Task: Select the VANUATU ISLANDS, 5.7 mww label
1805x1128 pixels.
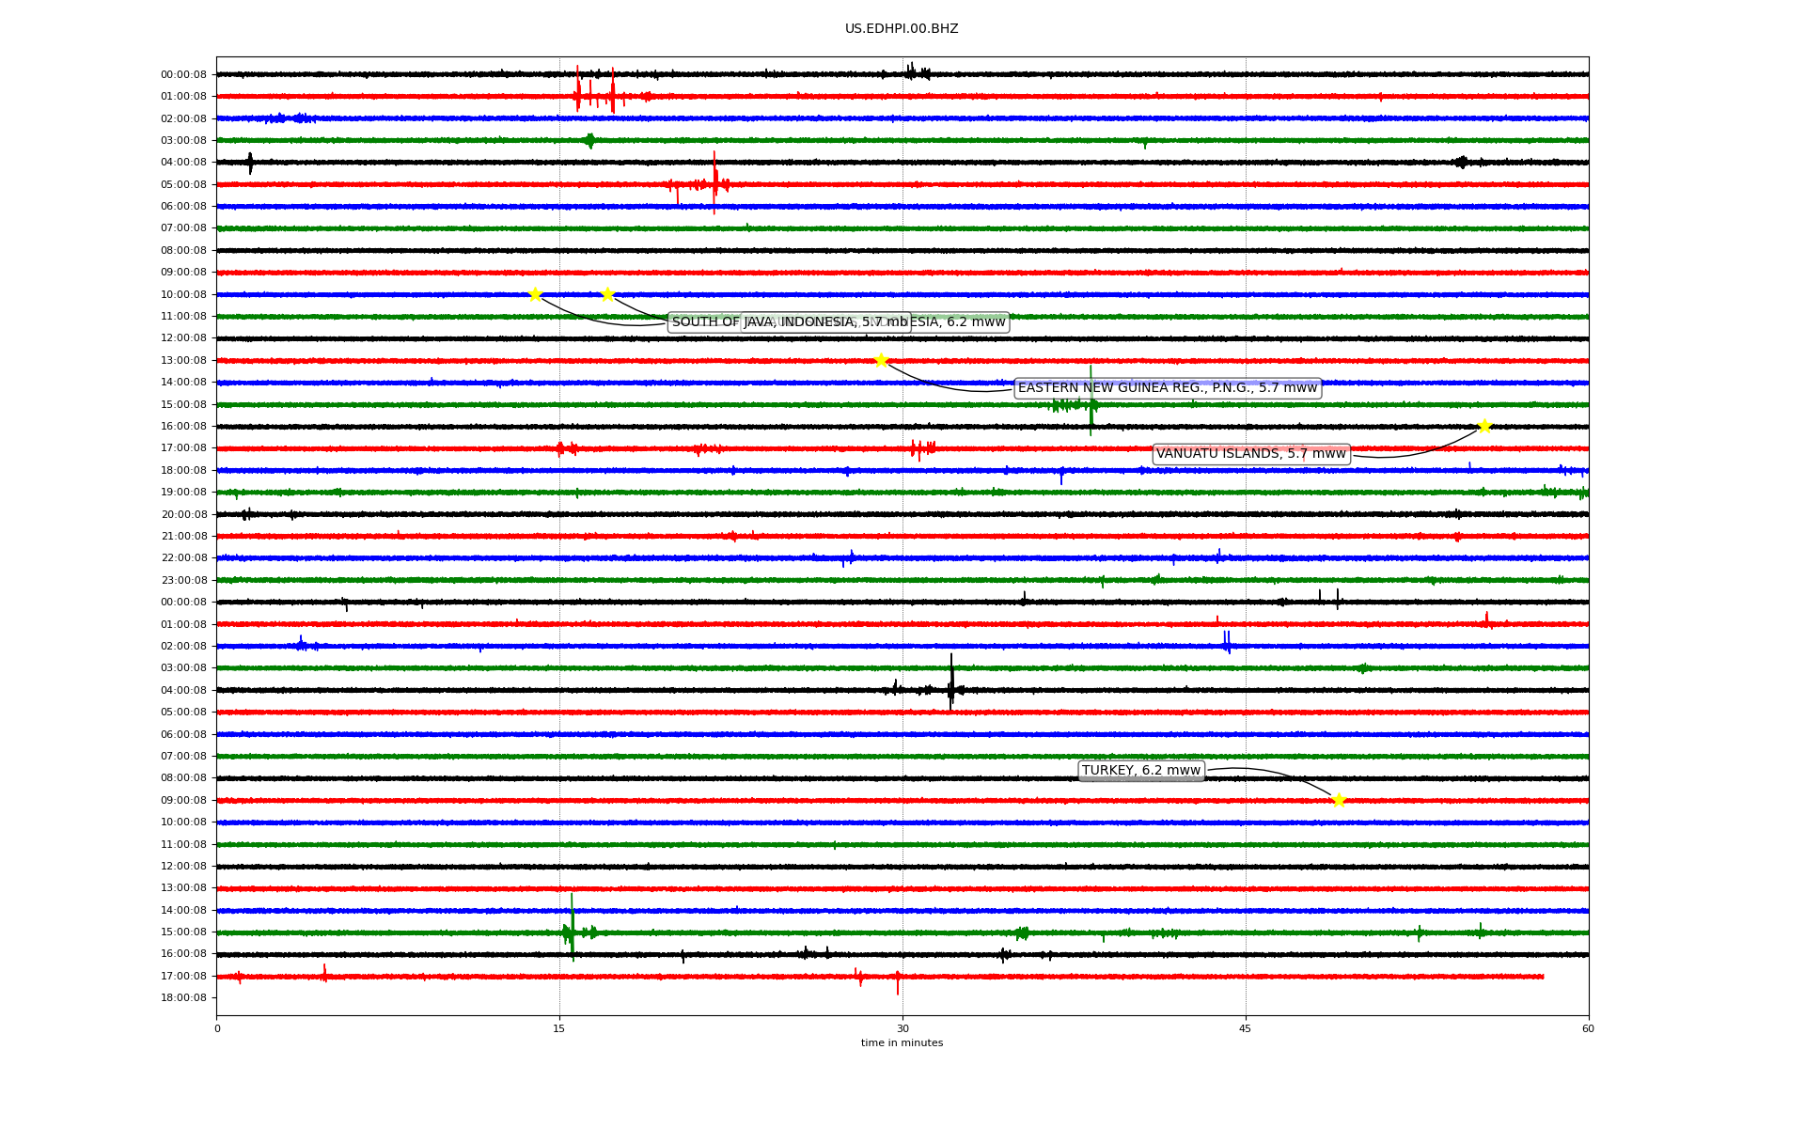Action: [1251, 454]
